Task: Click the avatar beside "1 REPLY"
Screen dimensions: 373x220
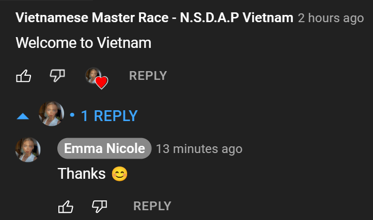Action: coord(51,114)
